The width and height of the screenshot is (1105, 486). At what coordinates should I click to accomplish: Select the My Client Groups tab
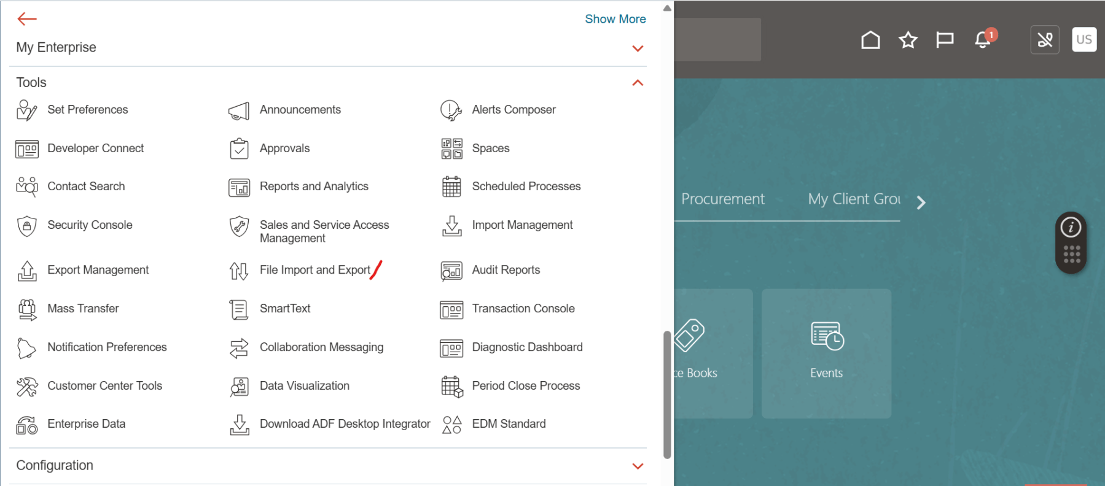coord(854,199)
